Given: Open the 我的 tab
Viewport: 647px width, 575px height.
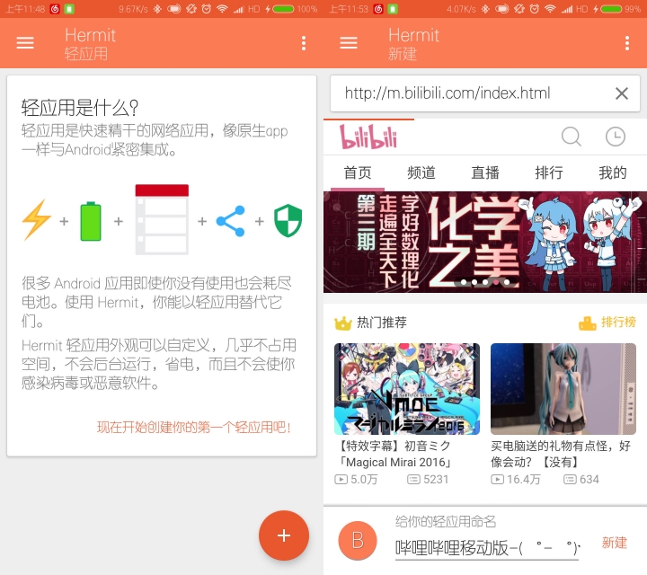Looking at the screenshot, I should [613, 172].
